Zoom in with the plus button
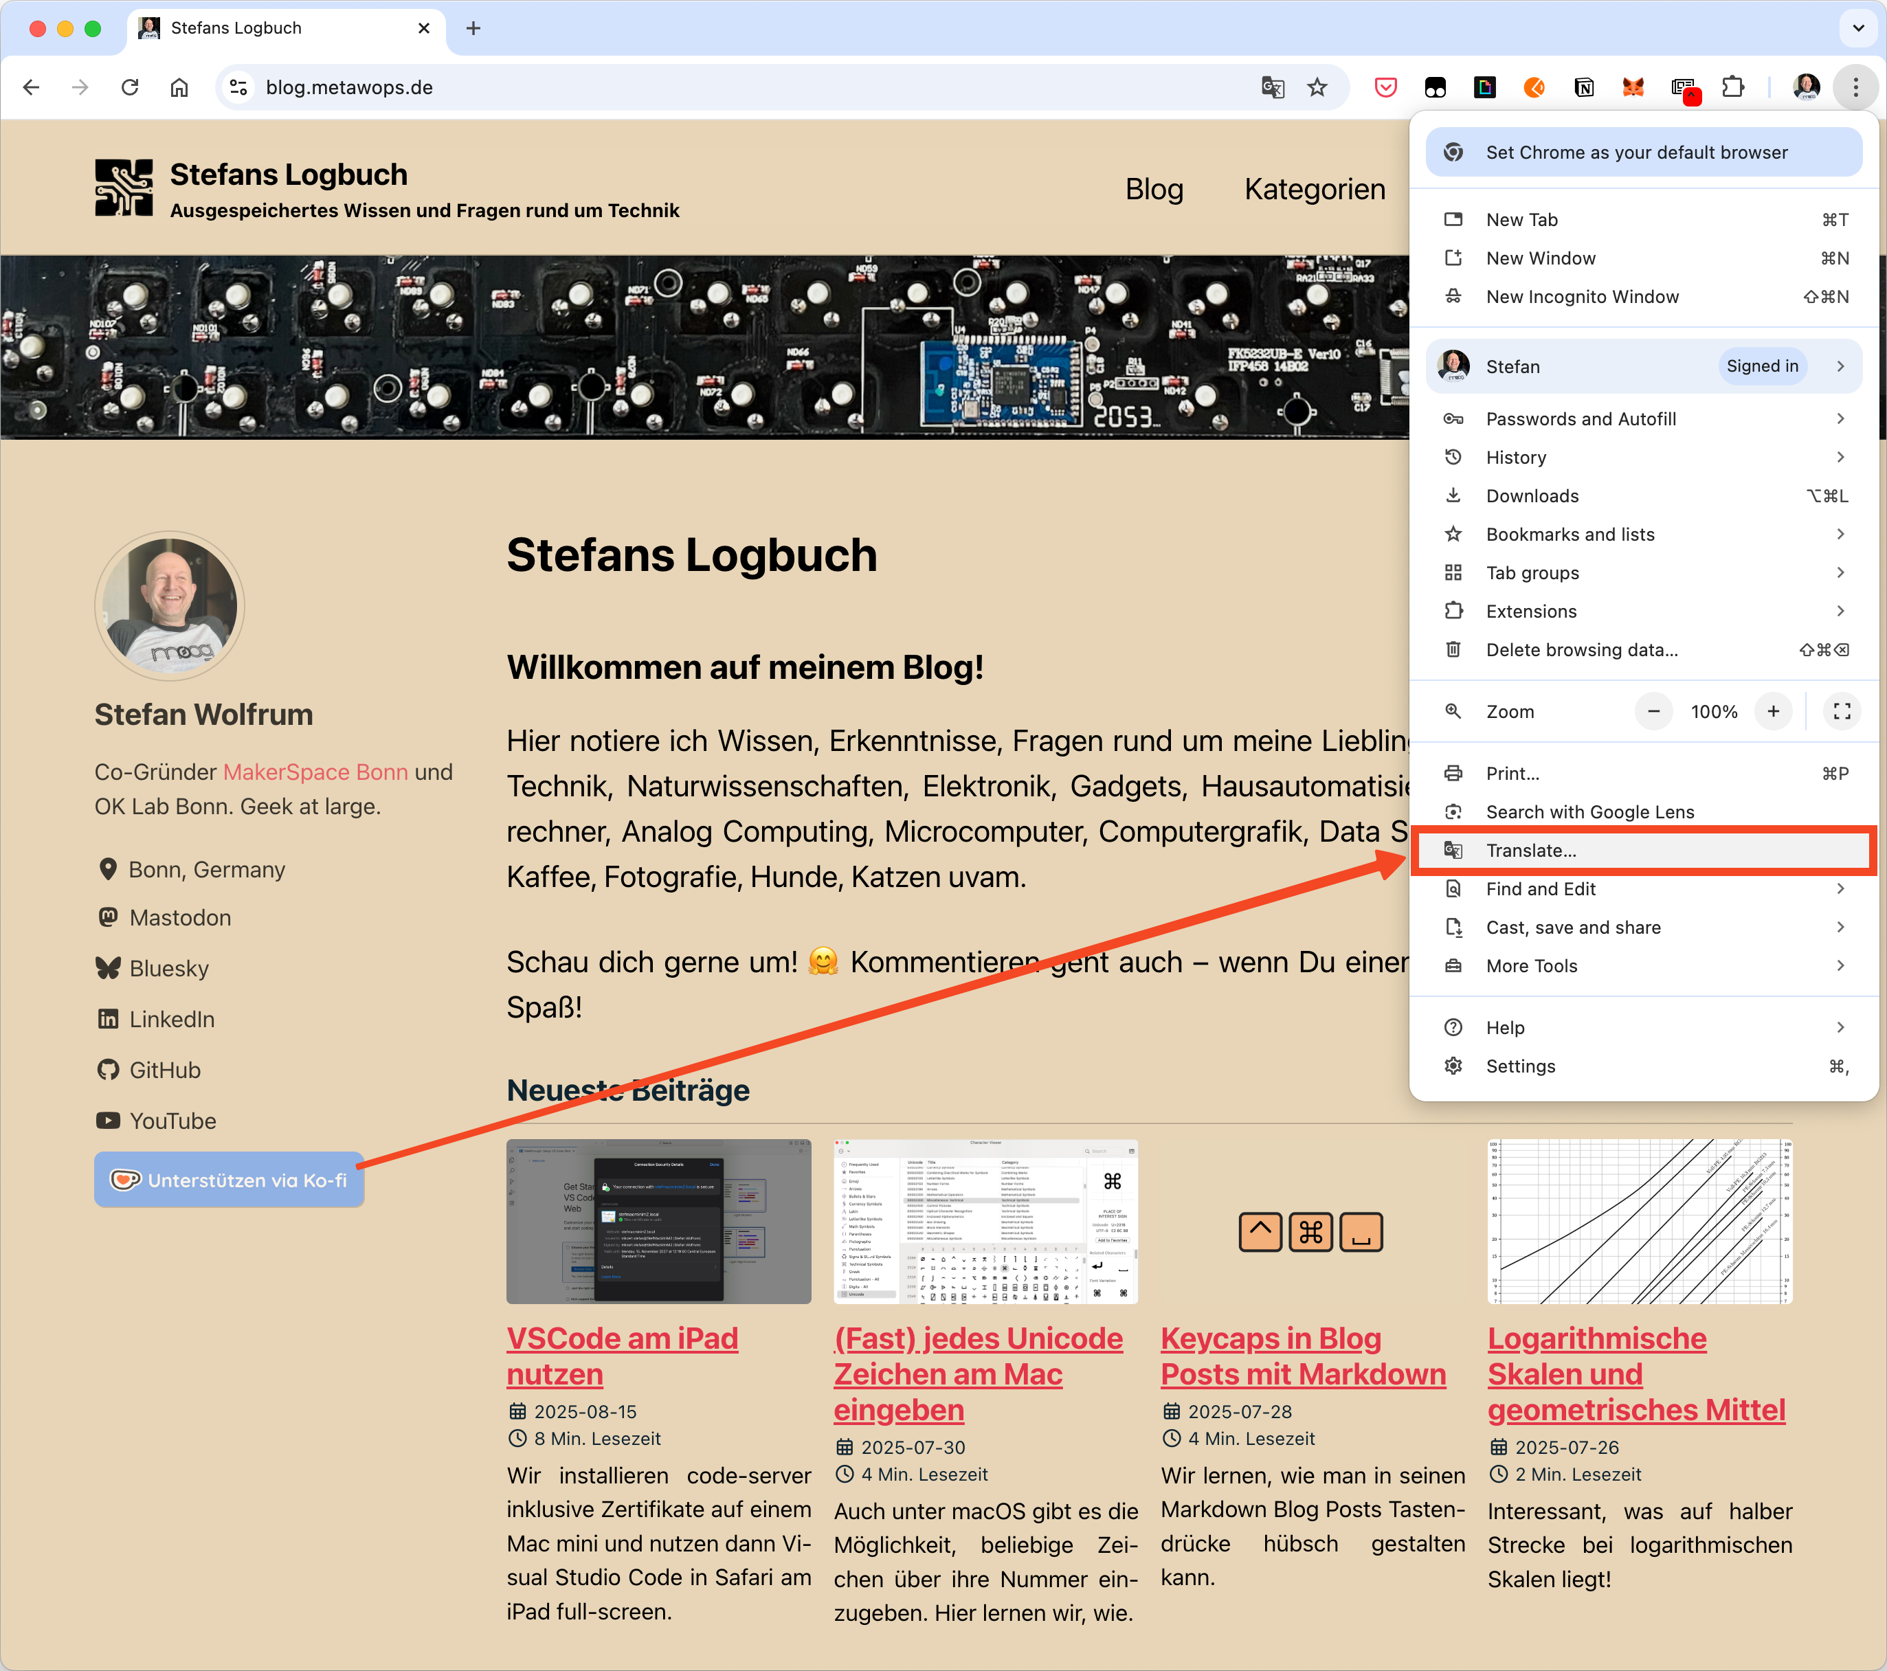Screen dimensions: 1887x1671 1772,711
